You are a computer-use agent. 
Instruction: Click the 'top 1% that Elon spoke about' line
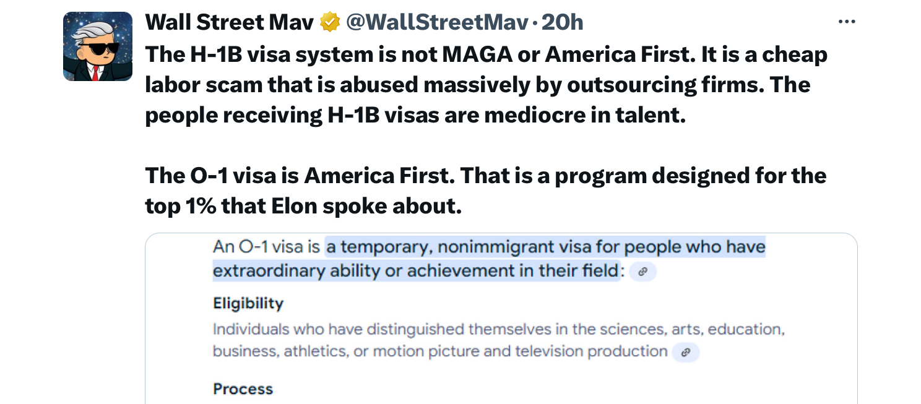click(303, 206)
